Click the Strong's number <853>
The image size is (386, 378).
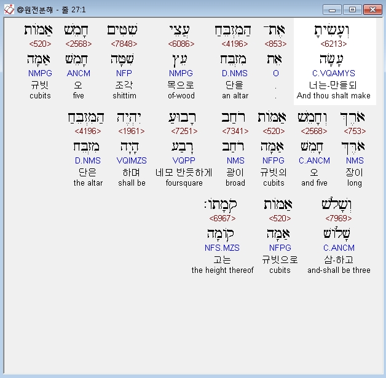point(275,44)
